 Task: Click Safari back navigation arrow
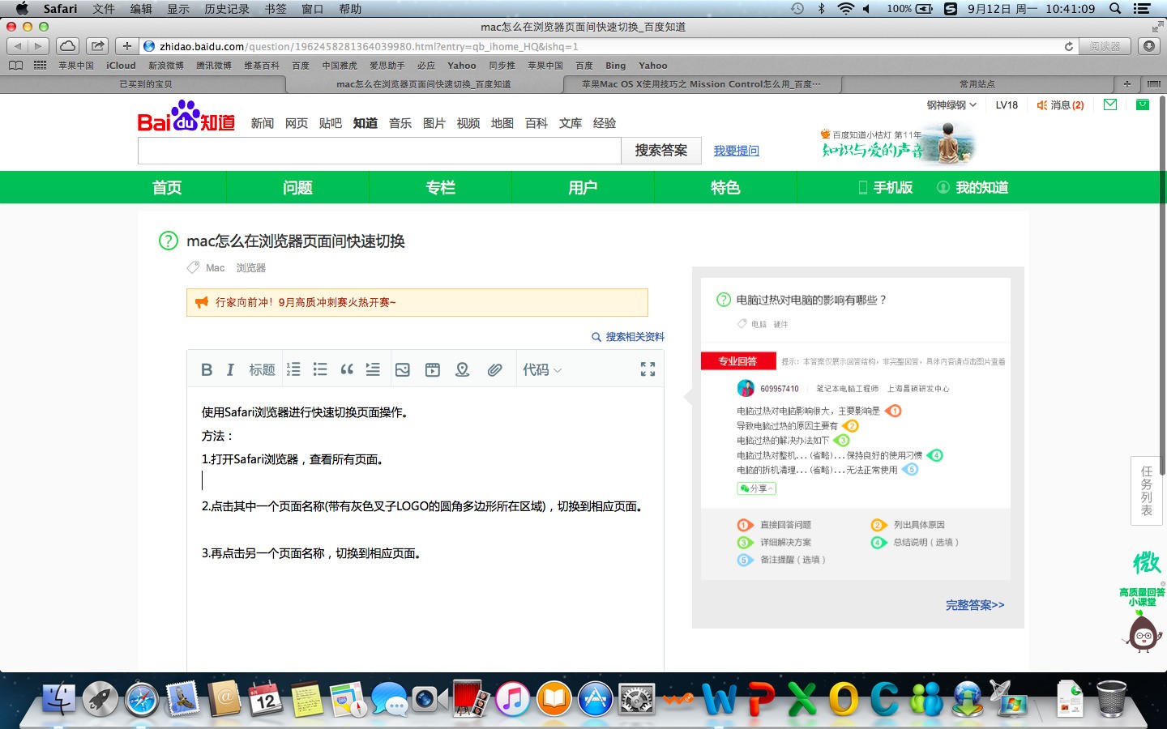point(18,46)
